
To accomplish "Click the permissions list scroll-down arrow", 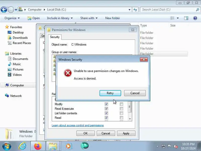I will [130, 119].
